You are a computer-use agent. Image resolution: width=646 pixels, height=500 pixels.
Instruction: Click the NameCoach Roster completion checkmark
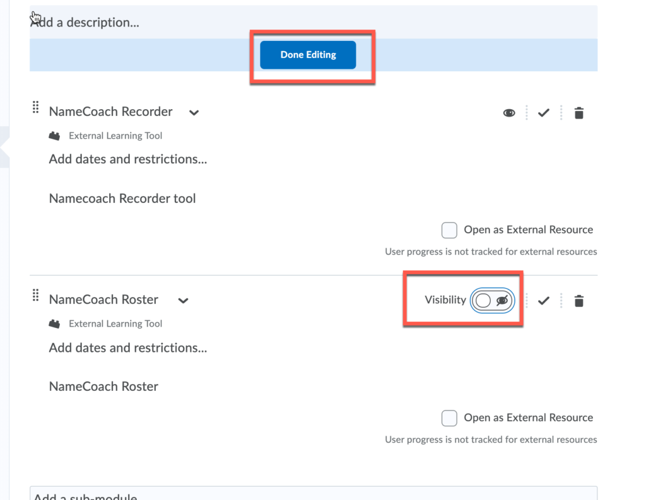click(544, 301)
